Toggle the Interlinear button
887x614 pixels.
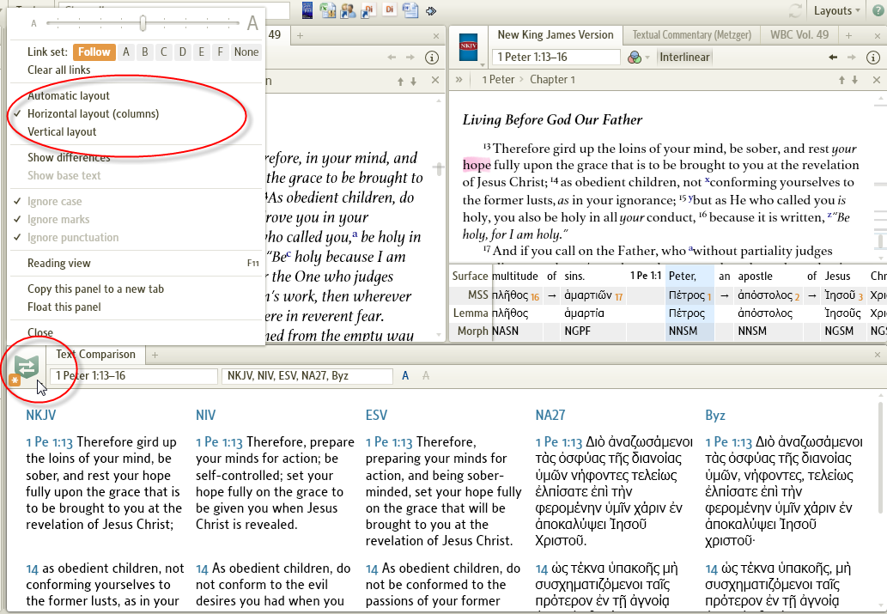(684, 58)
